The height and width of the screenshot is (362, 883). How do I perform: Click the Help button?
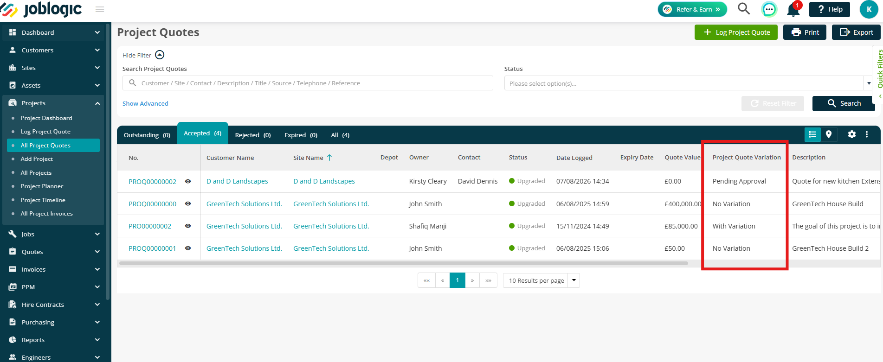click(830, 9)
